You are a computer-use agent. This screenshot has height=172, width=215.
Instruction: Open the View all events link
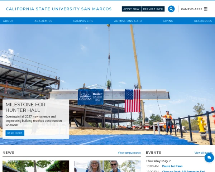(203, 153)
